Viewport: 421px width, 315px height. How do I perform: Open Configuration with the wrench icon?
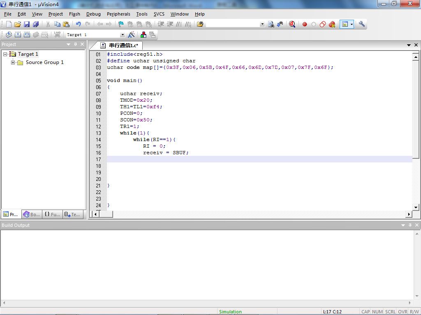pyautogui.click(x=362, y=24)
